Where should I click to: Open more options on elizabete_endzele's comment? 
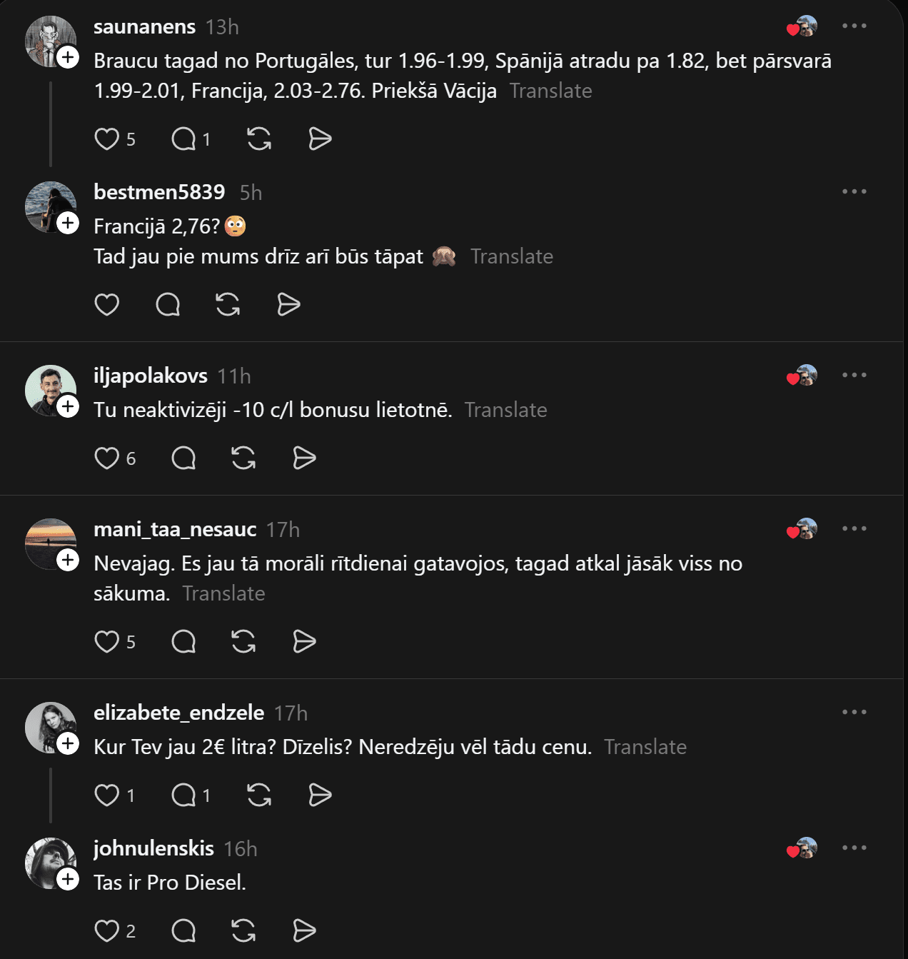point(854,713)
